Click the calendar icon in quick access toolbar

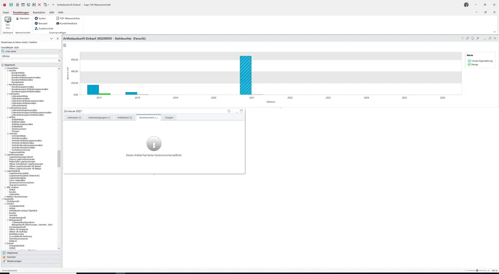(22, 5)
